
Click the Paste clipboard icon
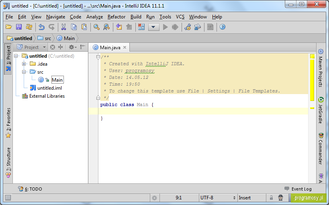(x=84, y=27)
